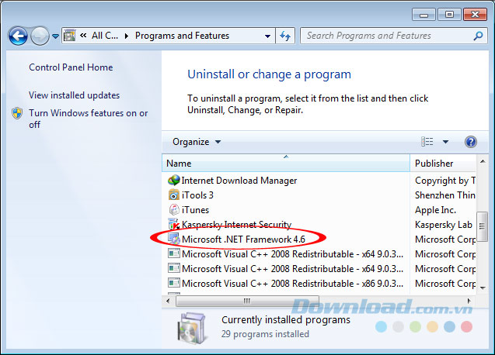Viewport: 495px width, 355px height.
Task: Sort programs by Publisher column
Action: click(443, 164)
